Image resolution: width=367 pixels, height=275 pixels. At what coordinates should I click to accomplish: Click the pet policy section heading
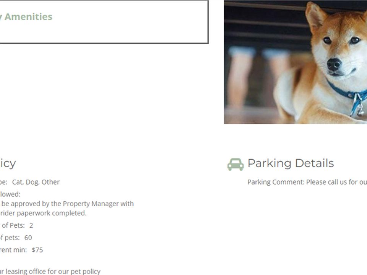(8, 163)
